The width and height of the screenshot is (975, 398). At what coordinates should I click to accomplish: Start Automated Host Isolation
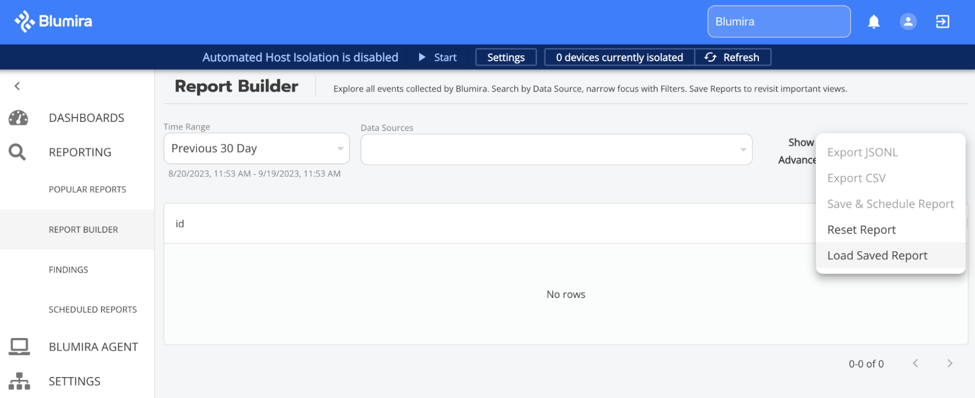(x=438, y=58)
